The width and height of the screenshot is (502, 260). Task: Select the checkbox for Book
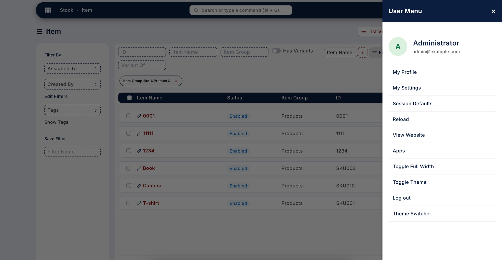(x=129, y=168)
